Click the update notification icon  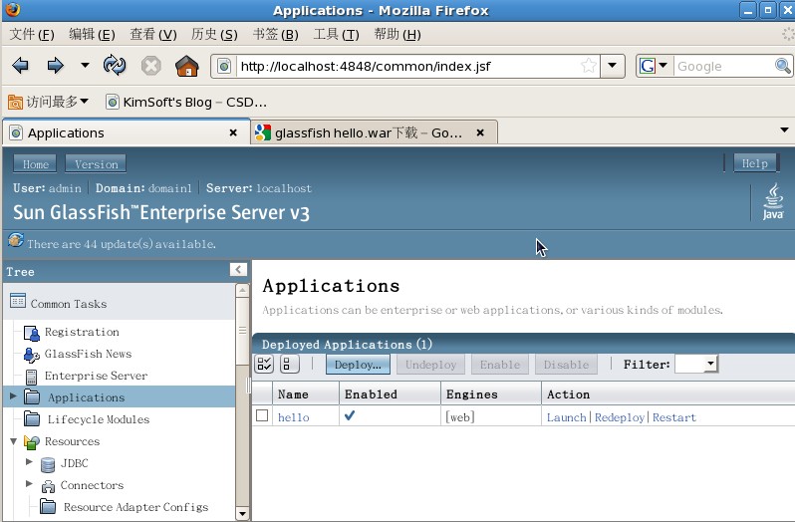(x=16, y=240)
